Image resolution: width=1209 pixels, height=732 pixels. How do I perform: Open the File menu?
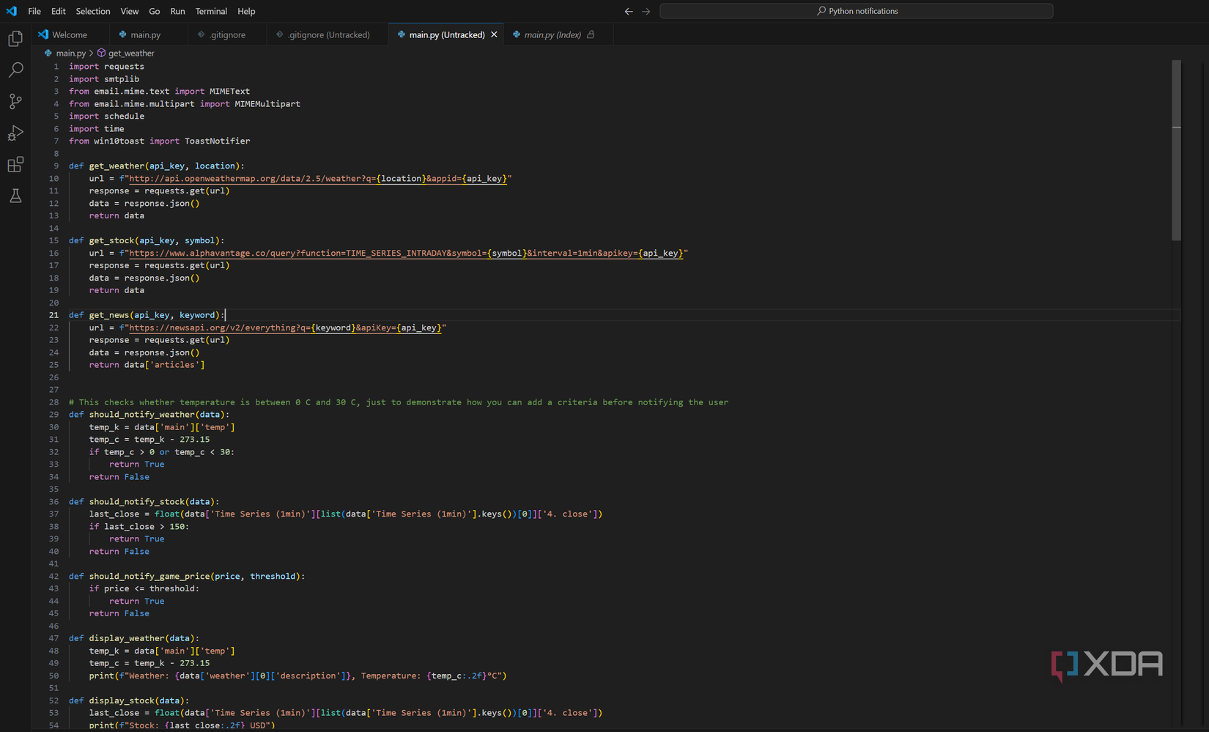(x=34, y=11)
